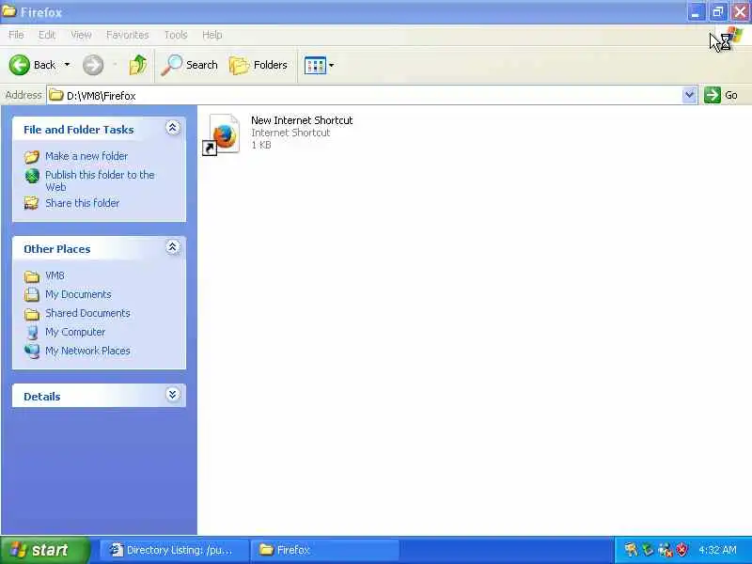Open the Back history dropdown arrow
Image resolution: width=752 pixels, height=564 pixels.
tap(67, 64)
